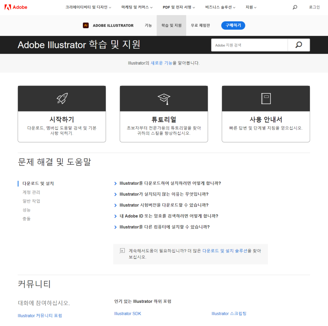Click the external link icon in the help box
Viewport: 328px width, 326px height.
click(122, 251)
